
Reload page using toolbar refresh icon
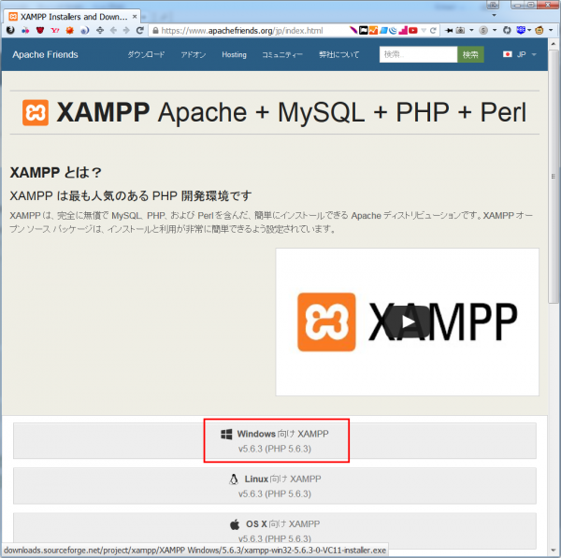pos(140,31)
